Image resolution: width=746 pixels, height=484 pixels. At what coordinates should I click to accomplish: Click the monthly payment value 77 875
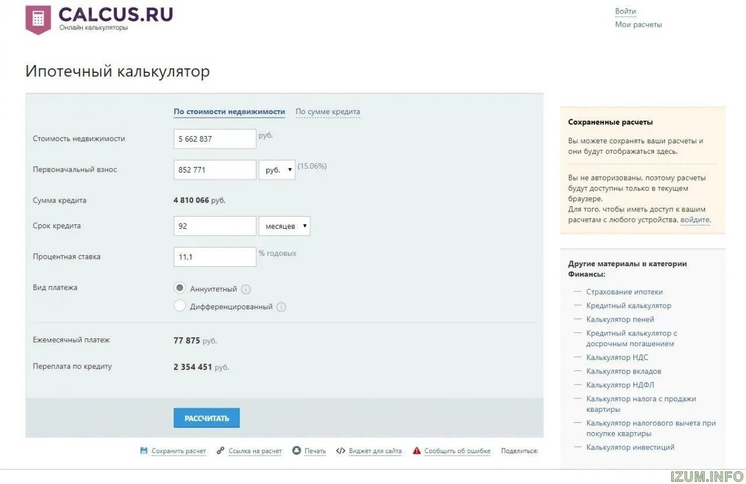click(x=187, y=341)
